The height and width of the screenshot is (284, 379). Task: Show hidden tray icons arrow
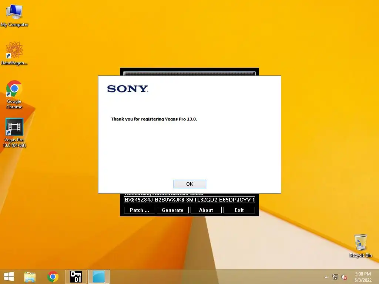click(x=326, y=277)
